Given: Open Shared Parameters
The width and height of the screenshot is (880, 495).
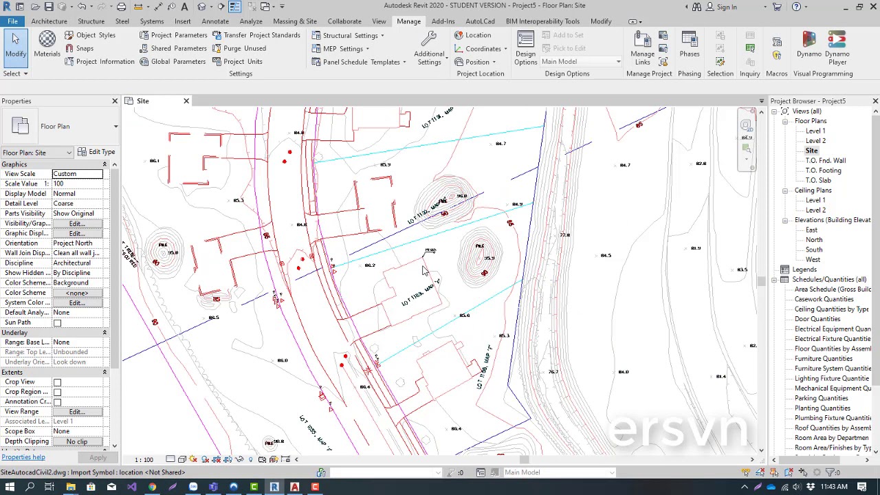Looking at the screenshot, I should pyautogui.click(x=173, y=48).
